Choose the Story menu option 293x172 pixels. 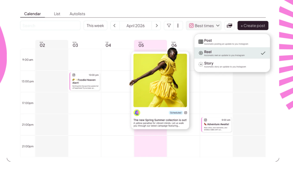click(232, 64)
